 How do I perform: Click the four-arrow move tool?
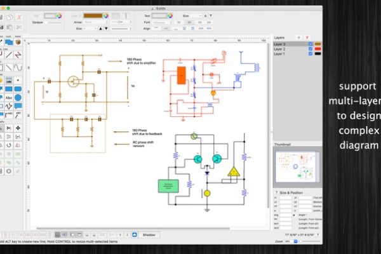pos(18,128)
